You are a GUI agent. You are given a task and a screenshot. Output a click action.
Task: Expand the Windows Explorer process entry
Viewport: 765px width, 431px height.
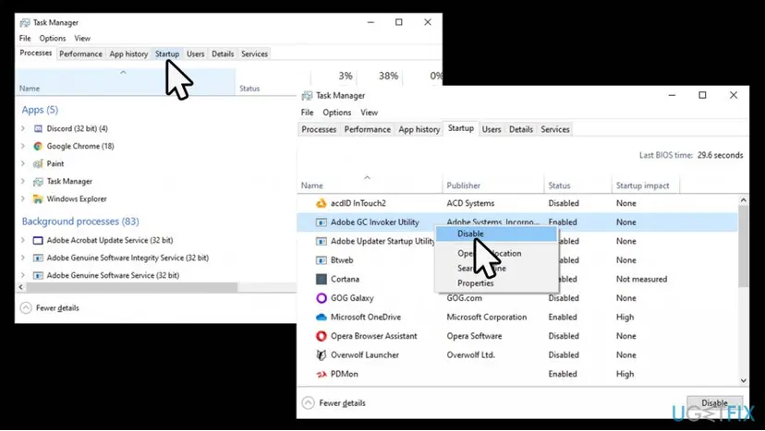click(23, 199)
